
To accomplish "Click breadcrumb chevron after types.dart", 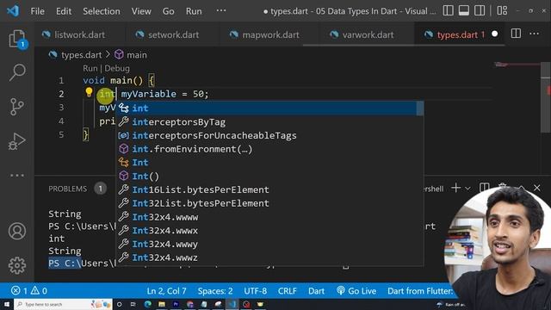I will (108, 54).
